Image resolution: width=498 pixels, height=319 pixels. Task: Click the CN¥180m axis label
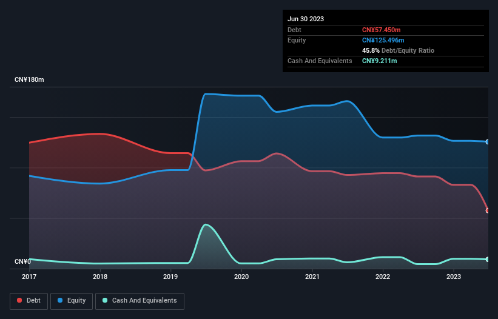tap(29, 79)
